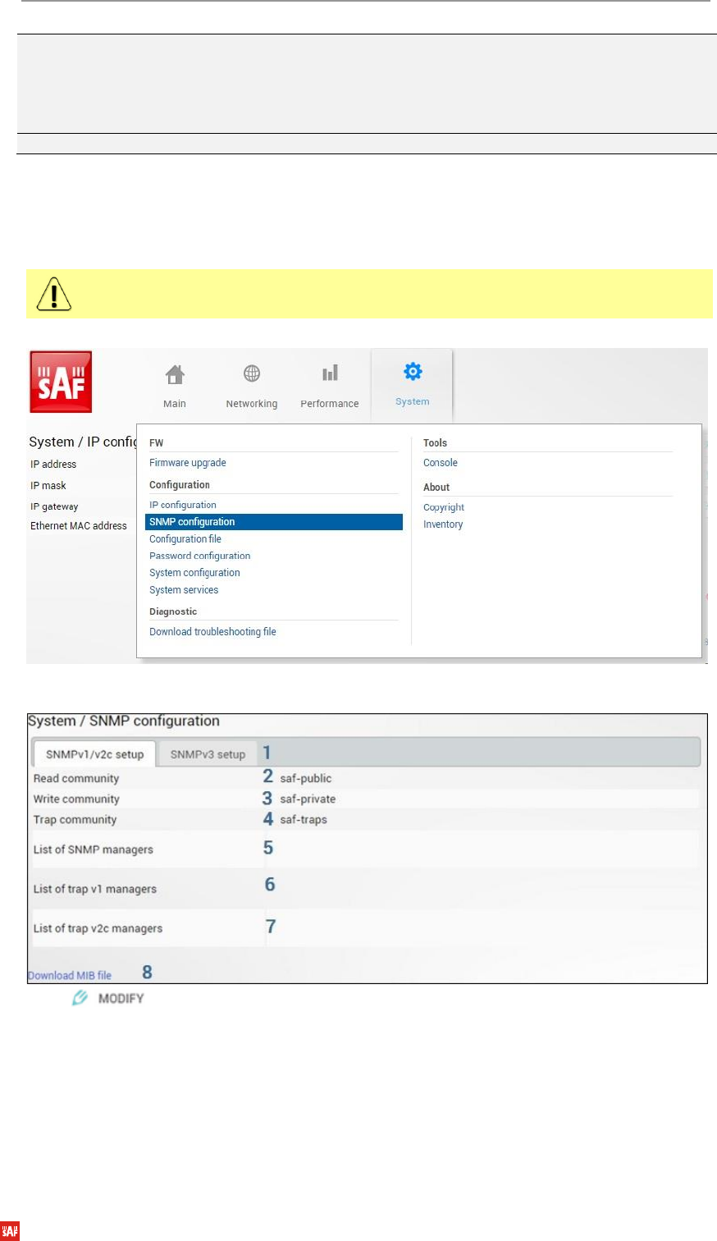Click the Read community label

(76, 778)
